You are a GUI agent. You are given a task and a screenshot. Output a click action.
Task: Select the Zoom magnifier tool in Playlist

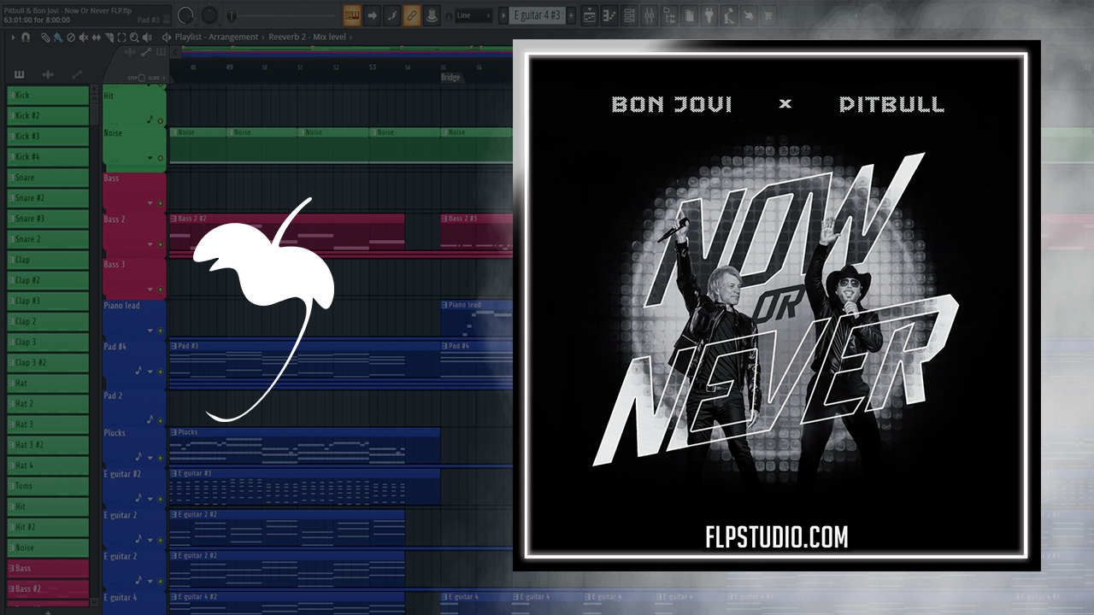tap(134, 38)
